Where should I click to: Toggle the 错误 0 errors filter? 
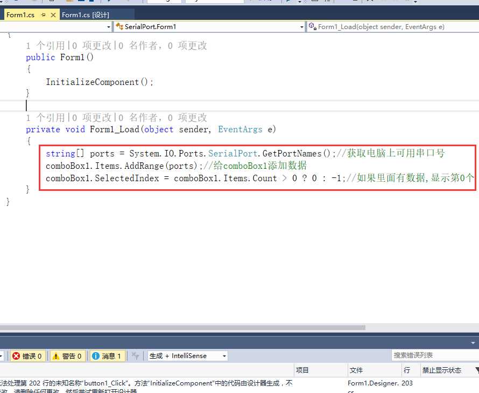click(x=28, y=356)
